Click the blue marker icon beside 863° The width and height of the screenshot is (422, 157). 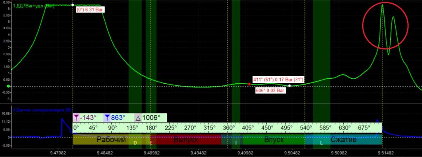[x=107, y=117]
